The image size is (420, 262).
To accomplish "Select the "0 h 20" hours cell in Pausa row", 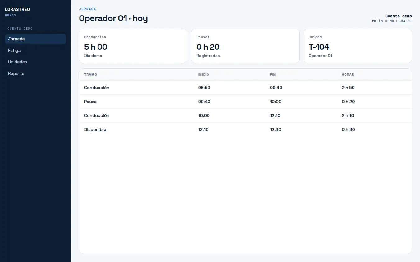I will coord(348,102).
